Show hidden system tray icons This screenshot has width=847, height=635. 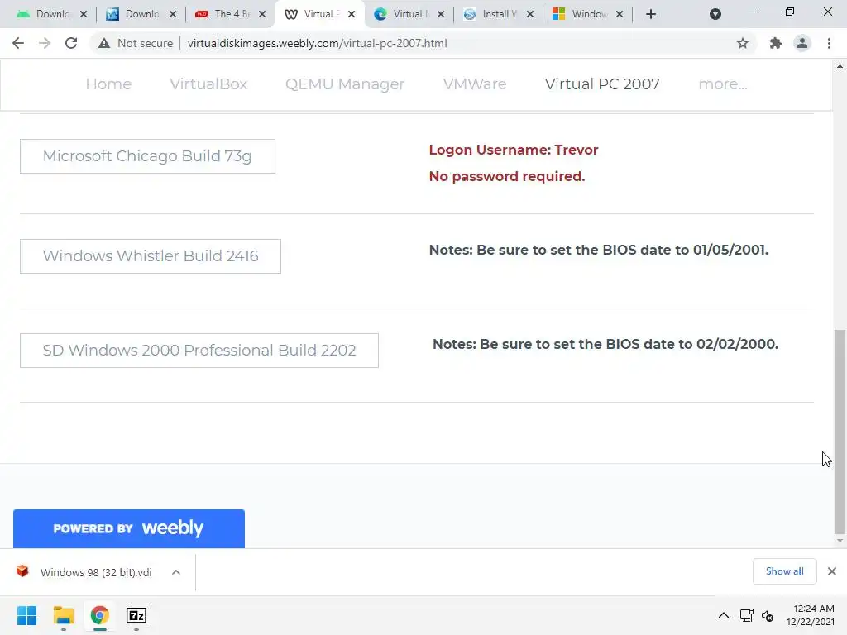point(723,615)
